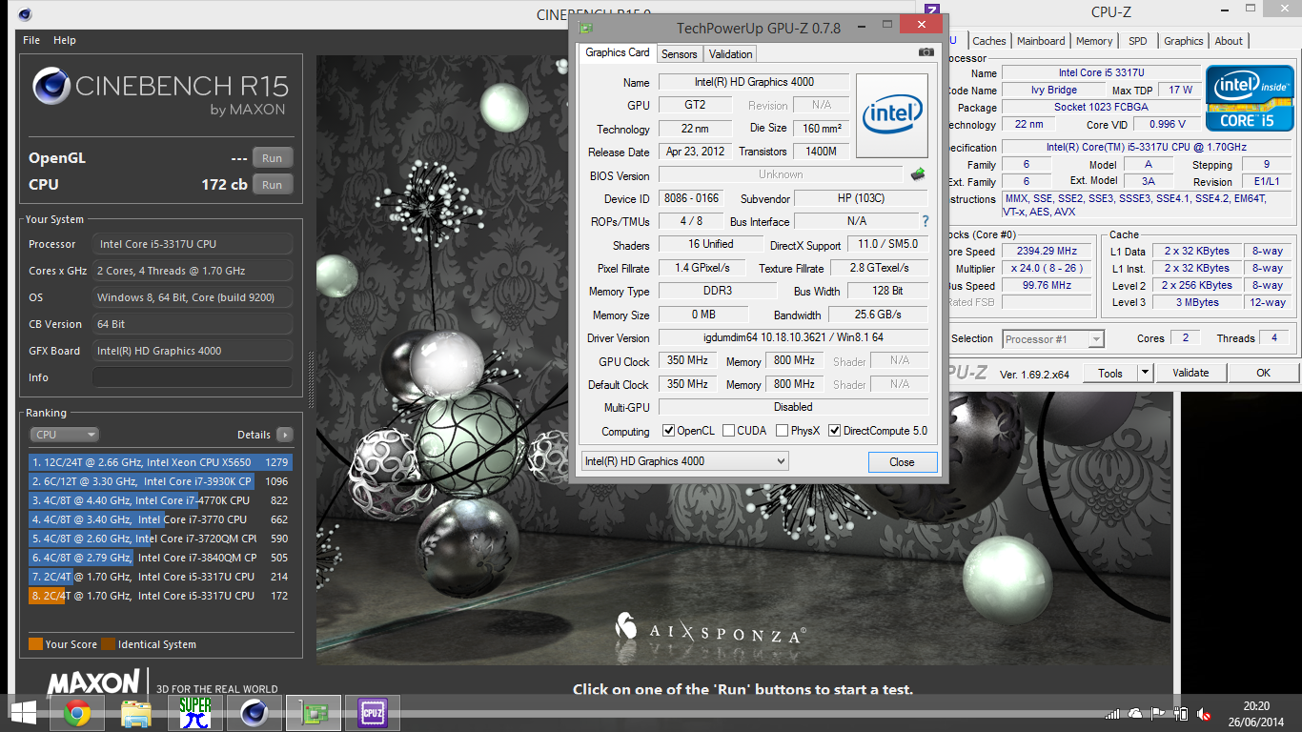Click the CPU-Z purple Z title icon
This screenshot has width=1302, height=732.
pos(933,11)
